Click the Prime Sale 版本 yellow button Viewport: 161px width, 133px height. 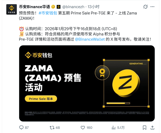pos(41,99)
